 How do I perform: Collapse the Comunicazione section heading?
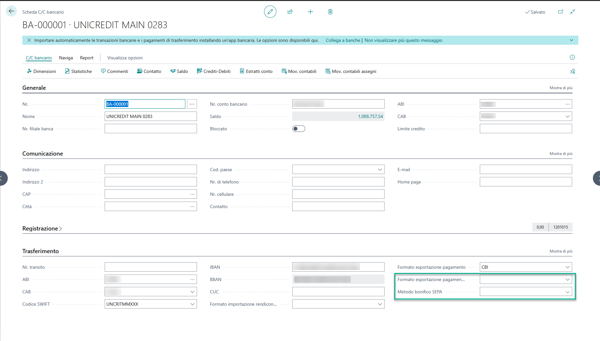(x=42, y=154)
